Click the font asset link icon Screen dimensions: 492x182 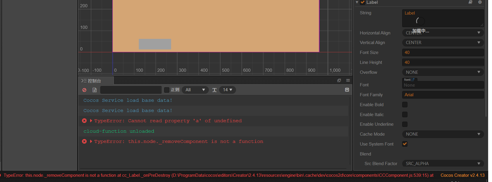413,80
